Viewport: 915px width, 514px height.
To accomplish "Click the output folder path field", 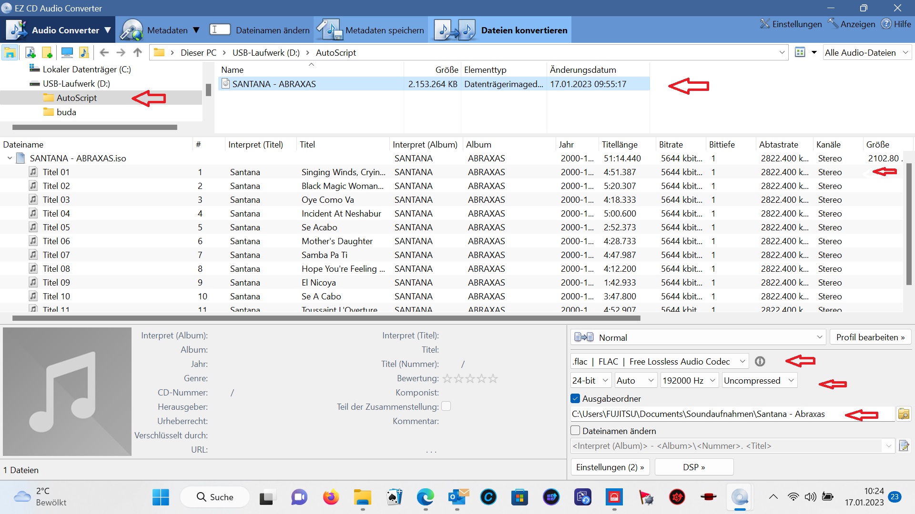I will pos(732,414).
